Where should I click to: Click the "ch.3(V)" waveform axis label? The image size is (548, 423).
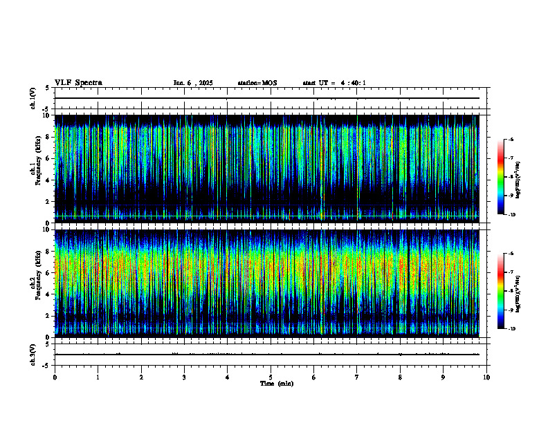coord(33,355)
